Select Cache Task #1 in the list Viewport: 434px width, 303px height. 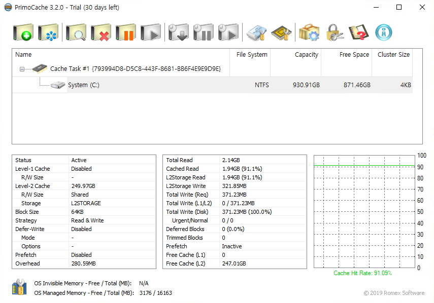coord(136,69)
